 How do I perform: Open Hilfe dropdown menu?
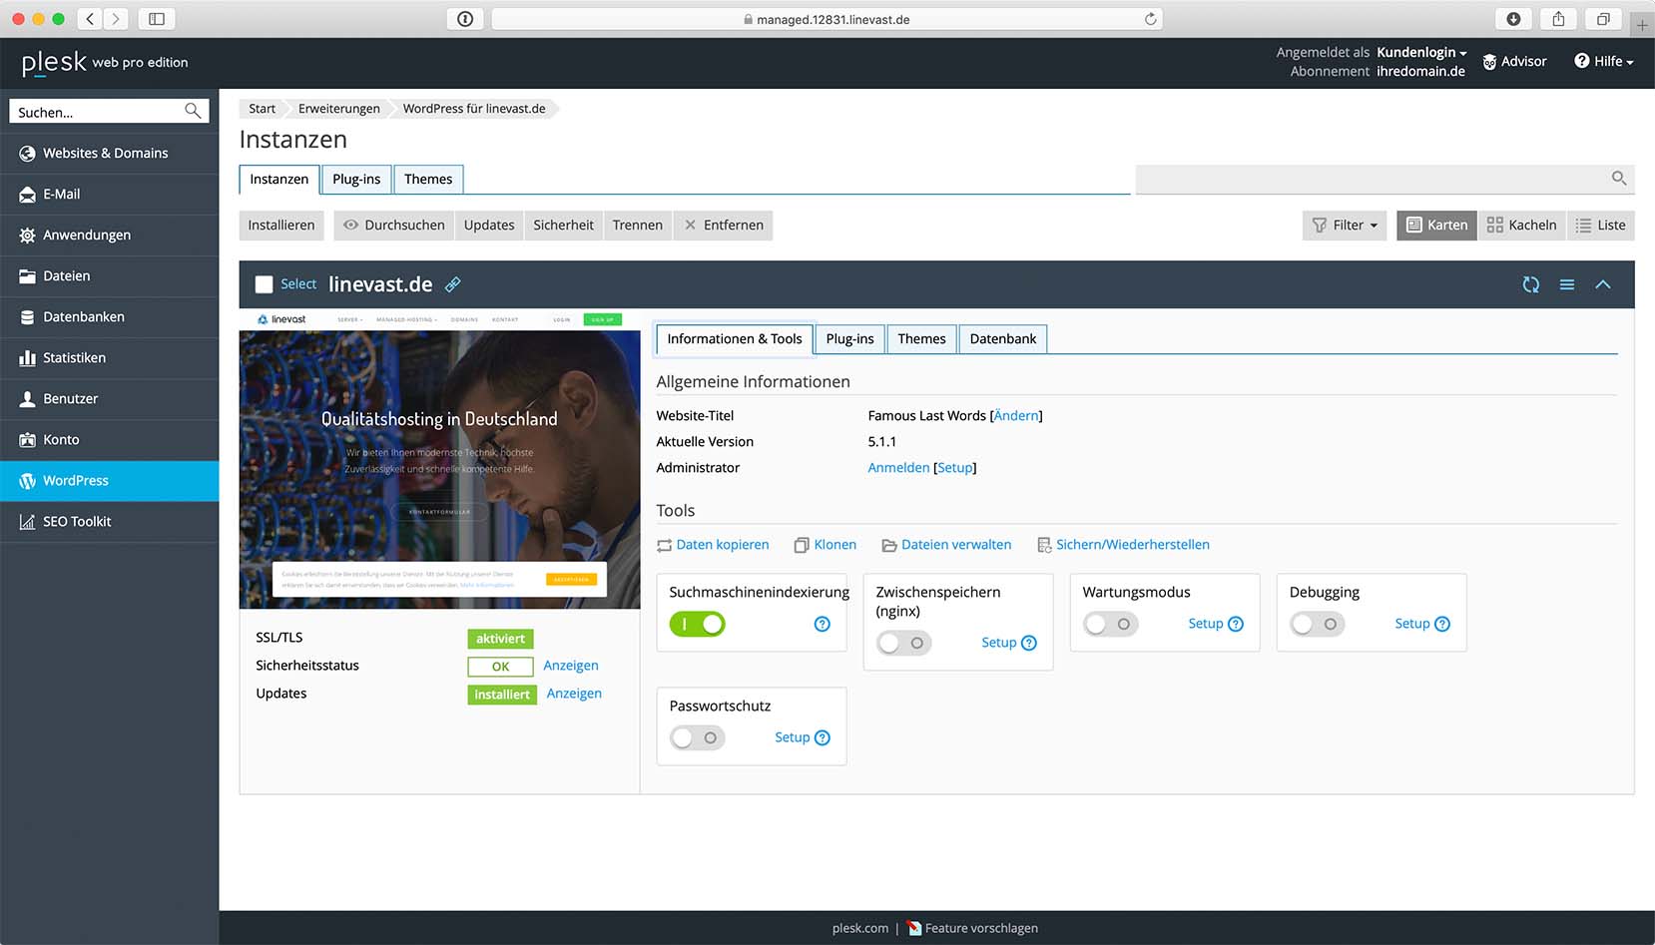(1603, 61)
